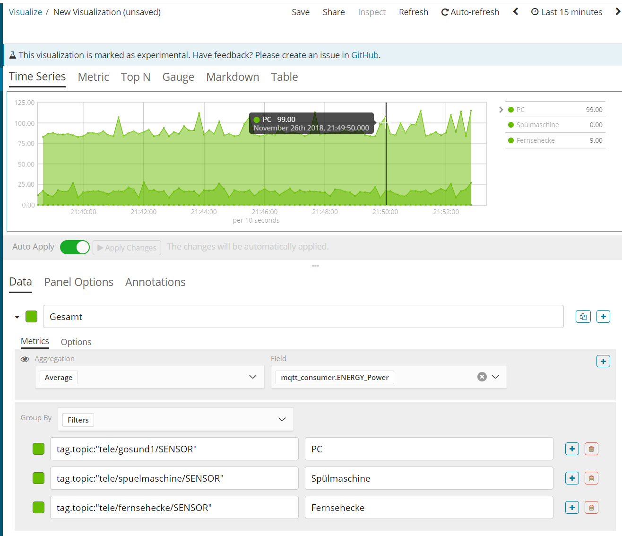
Task: Add a filter after the Fernsehecke row
Action: click(x=572, y=508)
